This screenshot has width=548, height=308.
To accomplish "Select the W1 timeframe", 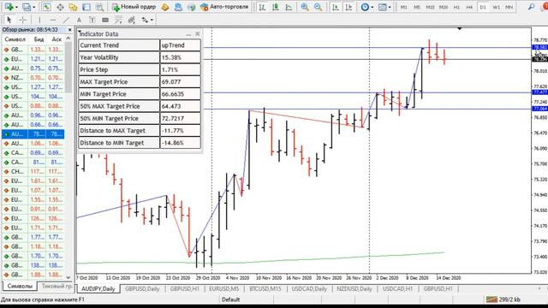I will click(x=496, y=7).
